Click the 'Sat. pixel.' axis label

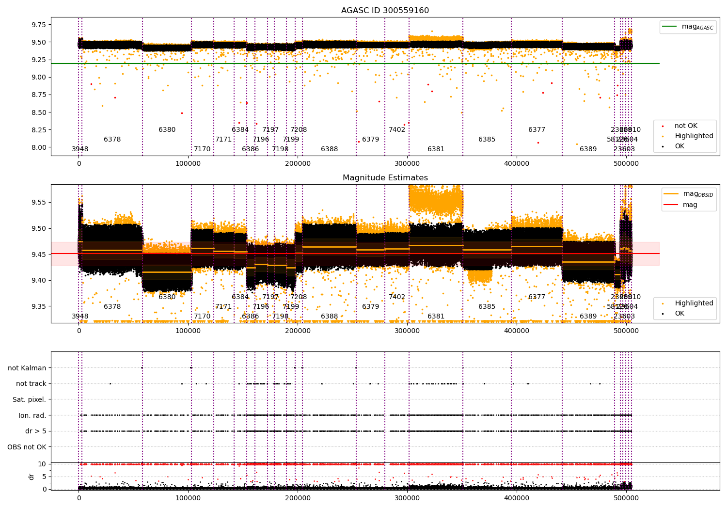click(x=30, y=399)
